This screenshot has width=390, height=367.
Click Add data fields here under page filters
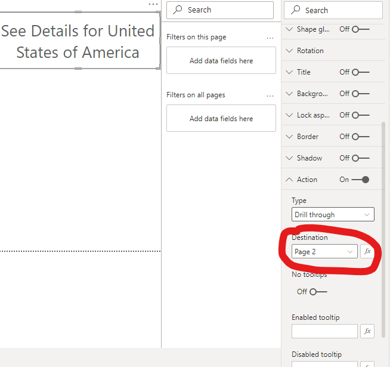tap(221, 60)
